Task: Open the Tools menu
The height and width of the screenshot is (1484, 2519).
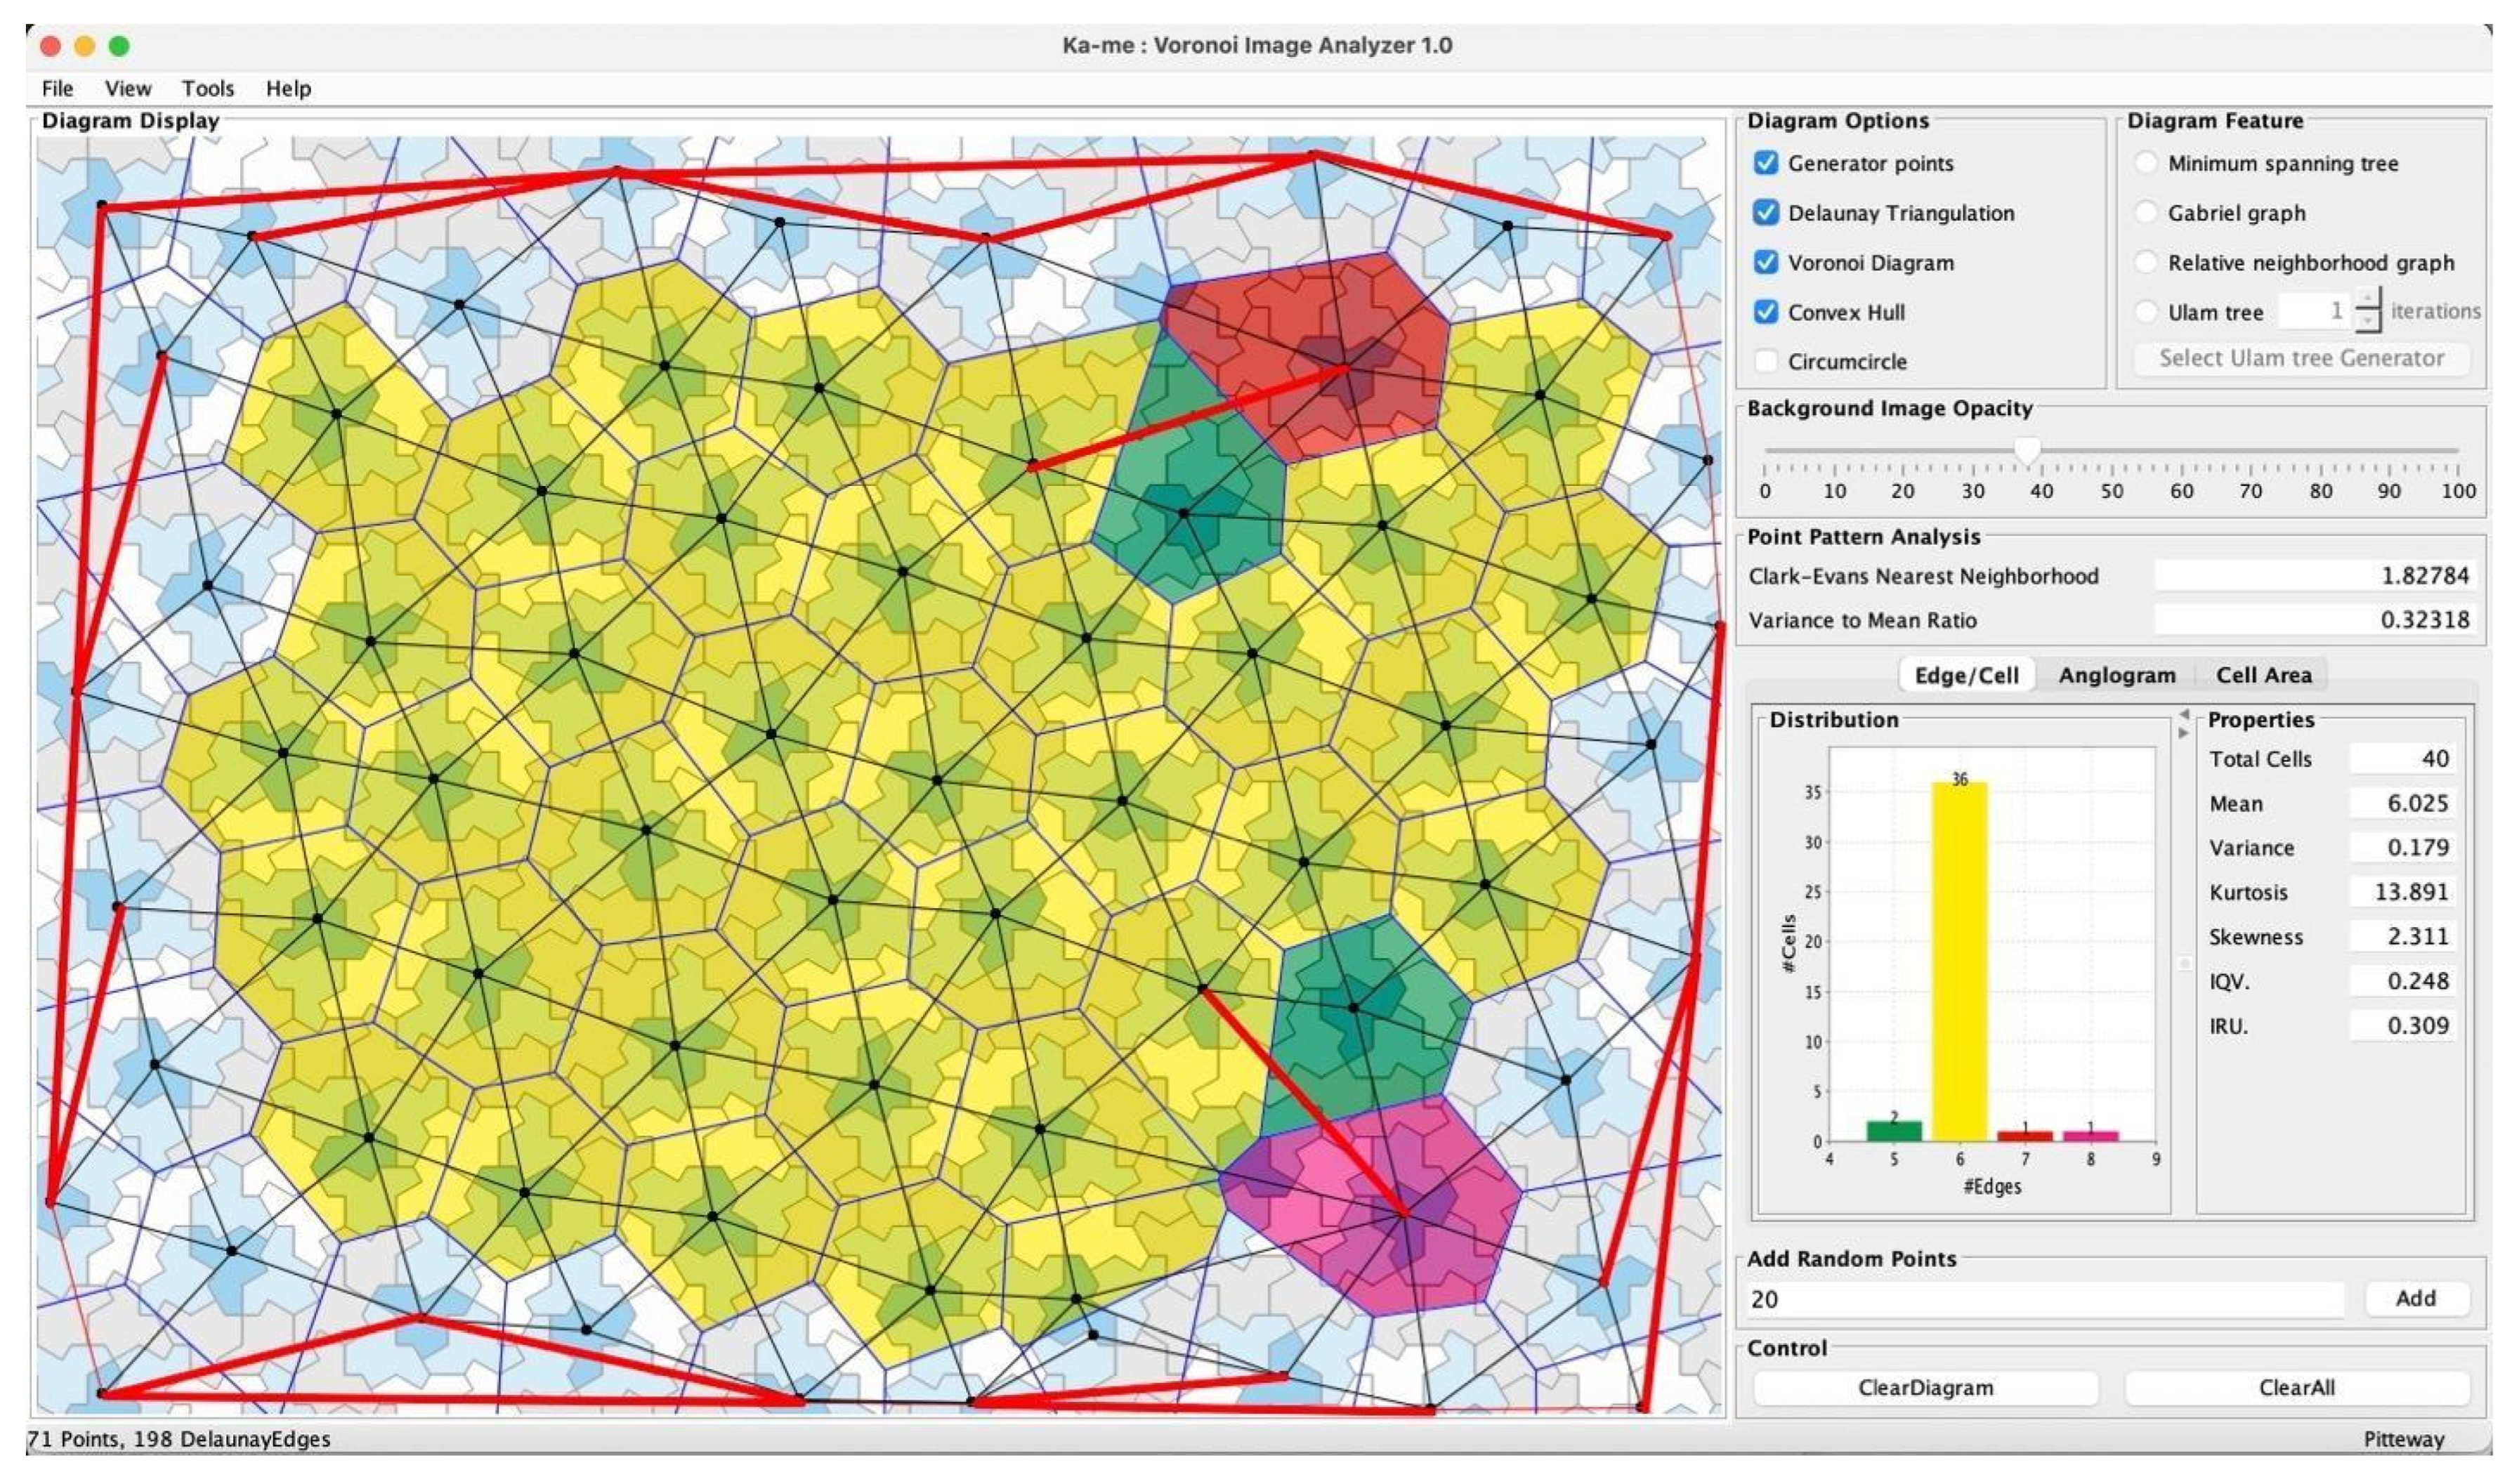Action: [207, 88]
